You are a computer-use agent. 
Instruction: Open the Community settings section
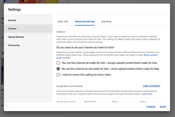(x=14, y=45)
